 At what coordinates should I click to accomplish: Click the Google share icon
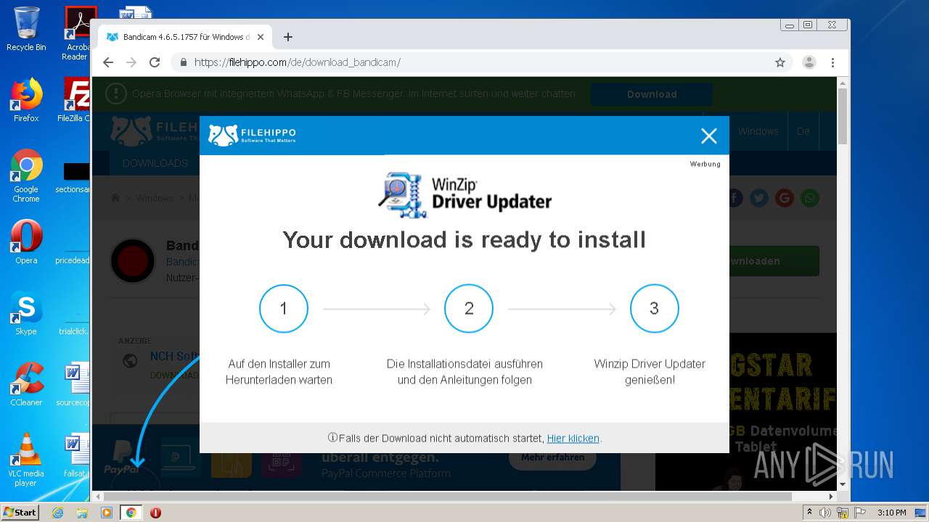pyautogui.click(x=784, y=198)
